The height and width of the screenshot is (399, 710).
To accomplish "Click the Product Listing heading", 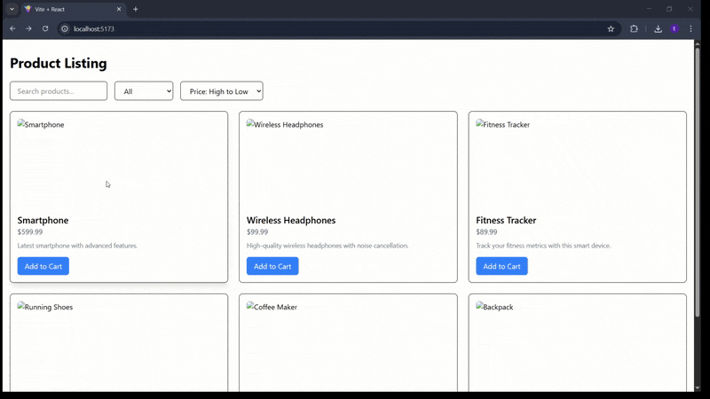I will 59,63.
